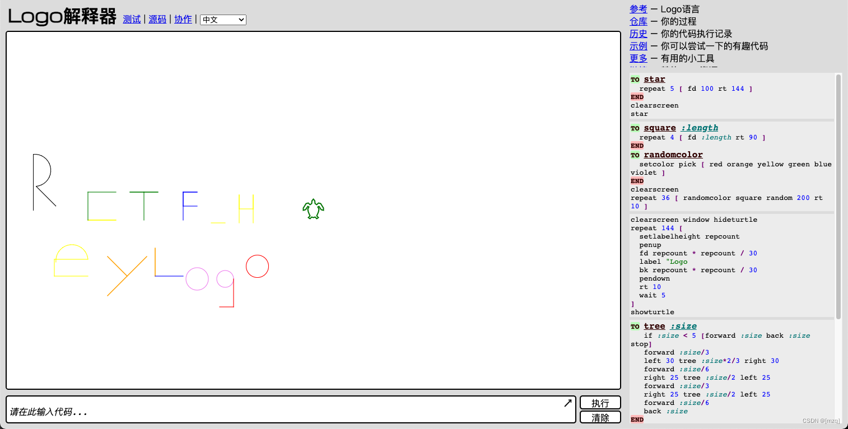This screenshot has height=429, width=848.
Task: Open the square procedure definition
Action: pyautogui.click(x=659, y=128)
